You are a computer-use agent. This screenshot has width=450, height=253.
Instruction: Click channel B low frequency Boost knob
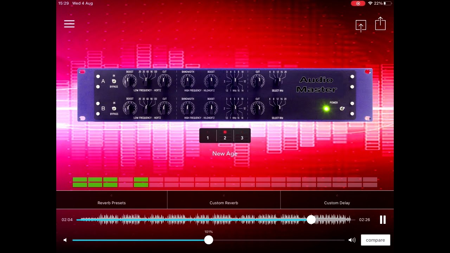pyautogui.click(x=130, y=108)
